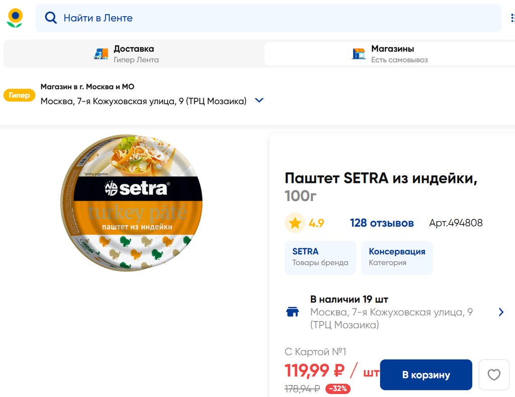Expand the store address dropdown chevron
The height and width of the screenshot is (397, 515).
pyautogui.click(x=259, y=101)
